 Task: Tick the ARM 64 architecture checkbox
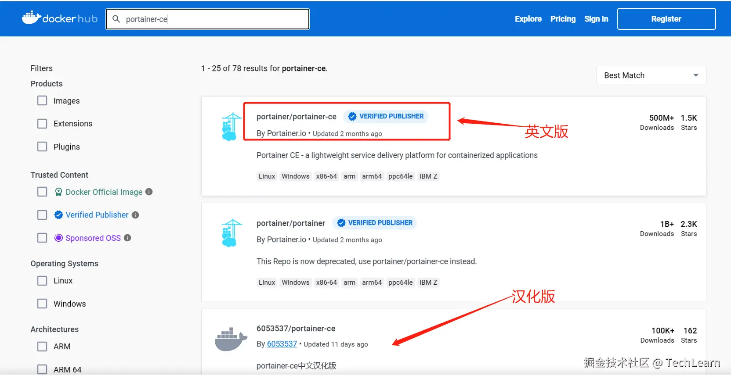(42, 369)
